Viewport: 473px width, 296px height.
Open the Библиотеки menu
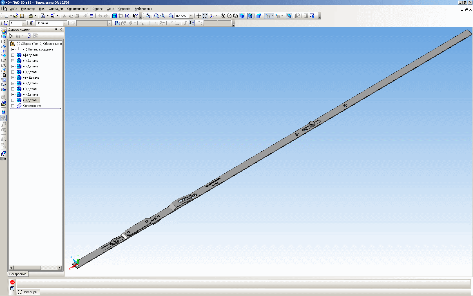tap(143, 9)
